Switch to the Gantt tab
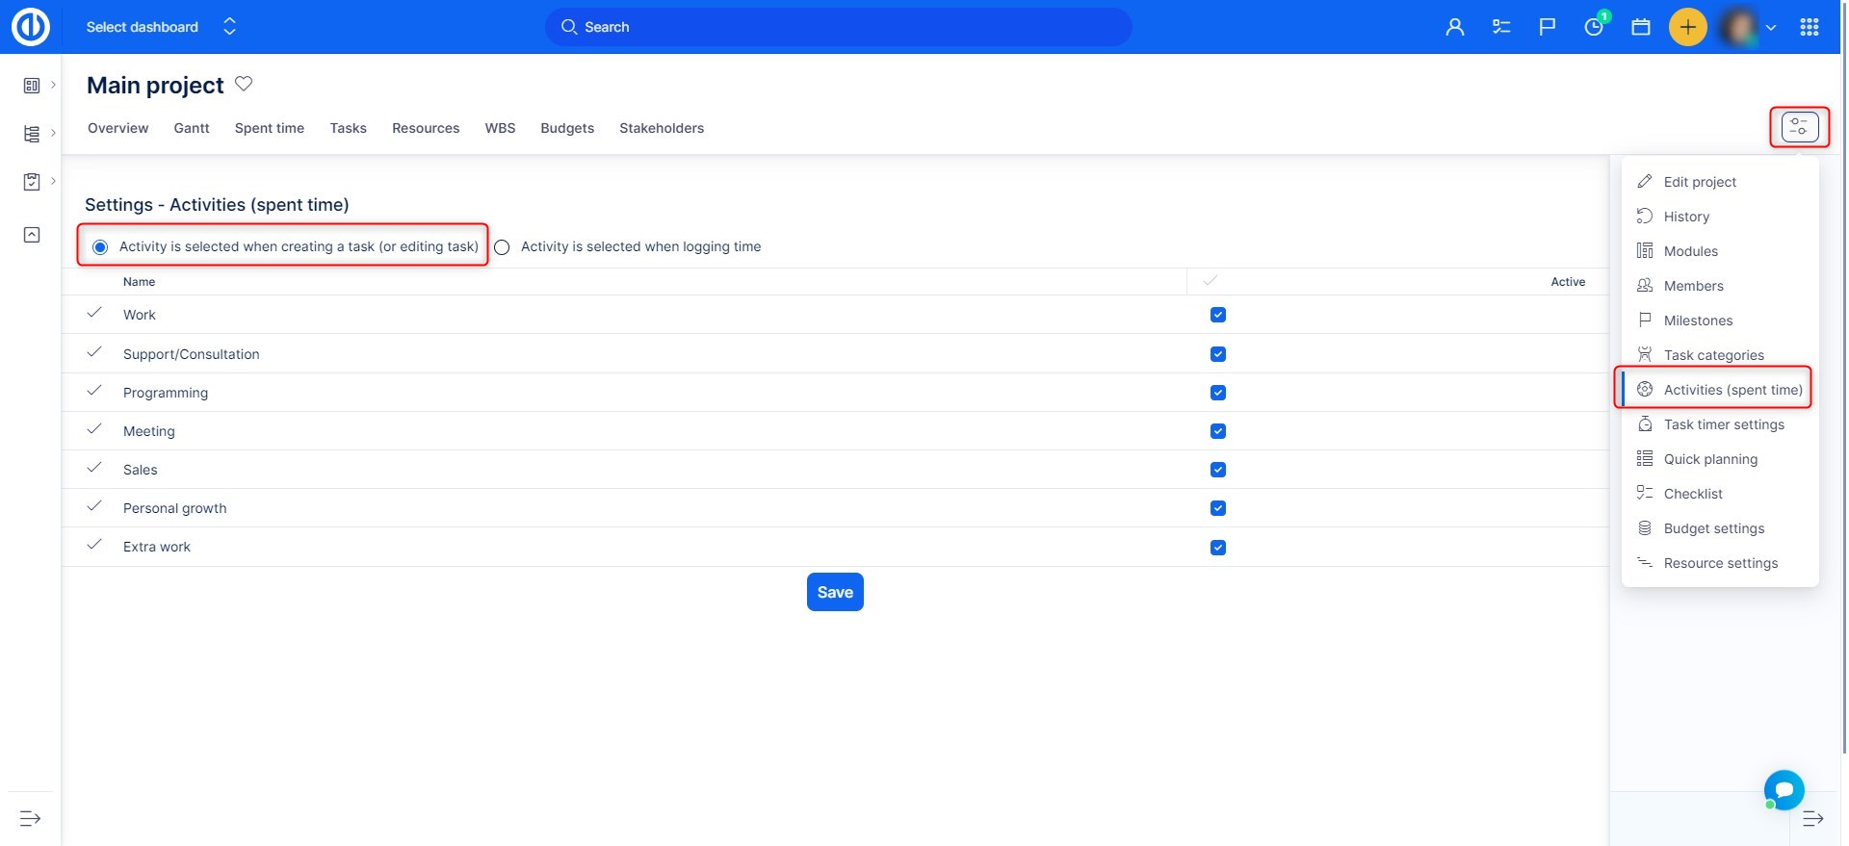Viewport: 1849px width, 846px height. (192, 128)
